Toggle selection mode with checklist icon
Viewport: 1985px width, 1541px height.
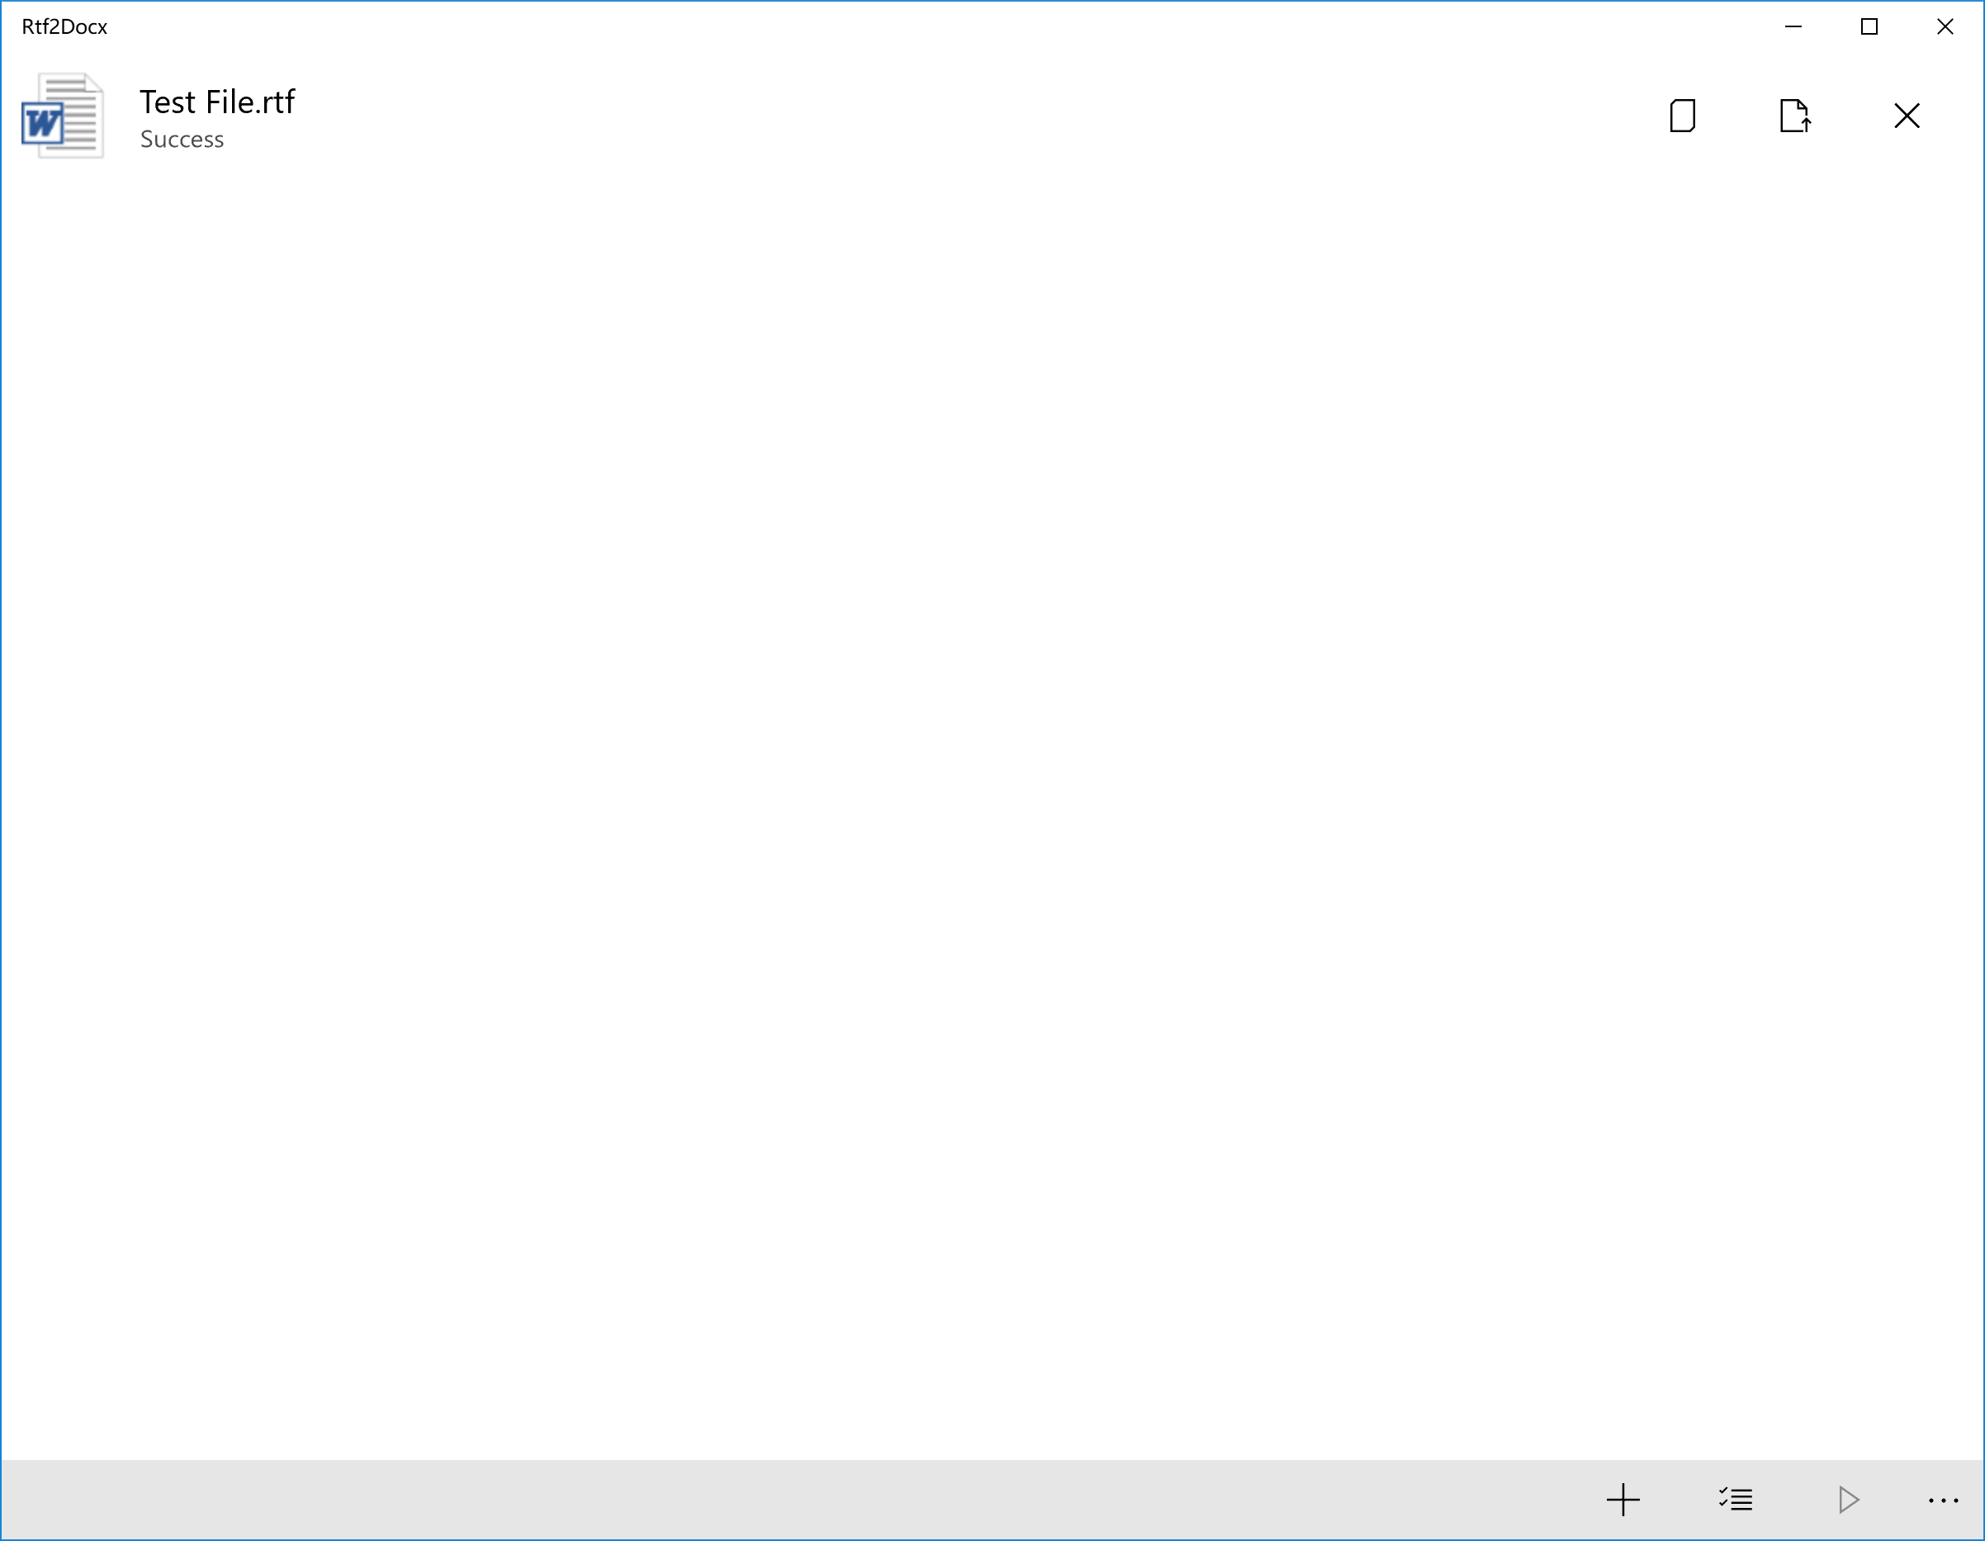(1735, 1499)
